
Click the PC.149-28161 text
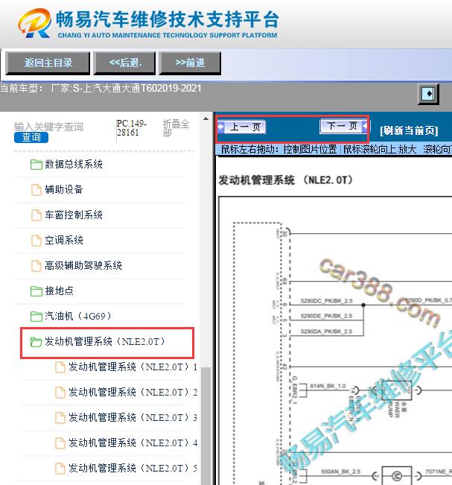click(131, 128)
